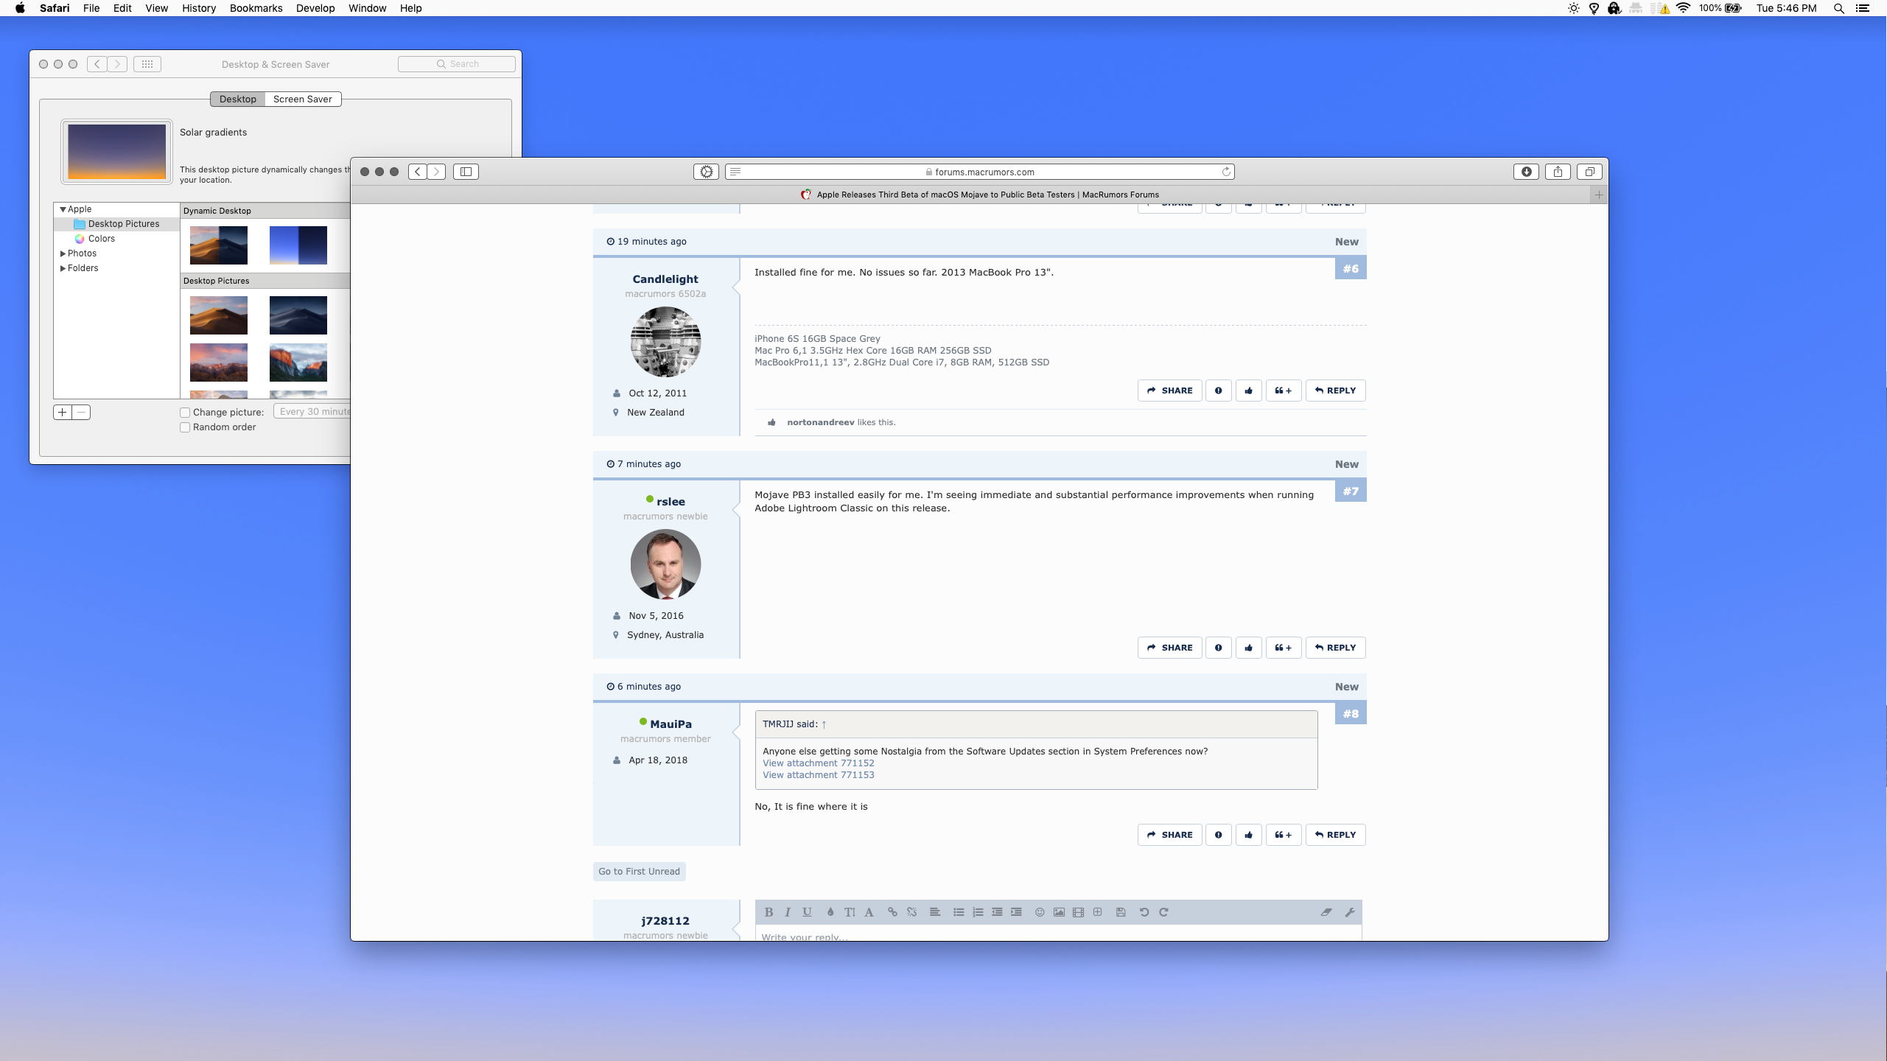Add a folder with the plus button
The height and width of the screenshot is (1061, 1887).
63,413
